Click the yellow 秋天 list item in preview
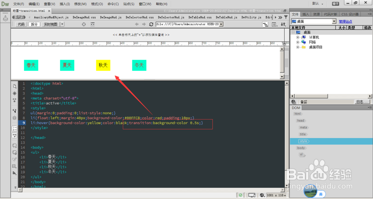 point(103,65)
